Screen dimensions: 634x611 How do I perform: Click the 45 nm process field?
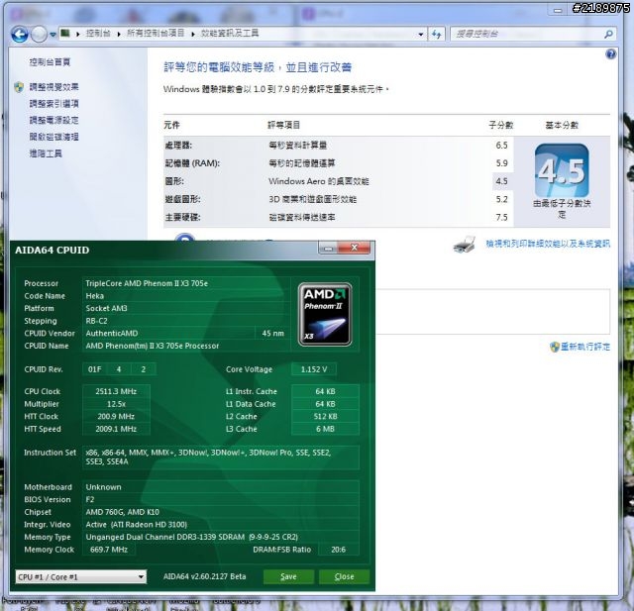(273, 334)
